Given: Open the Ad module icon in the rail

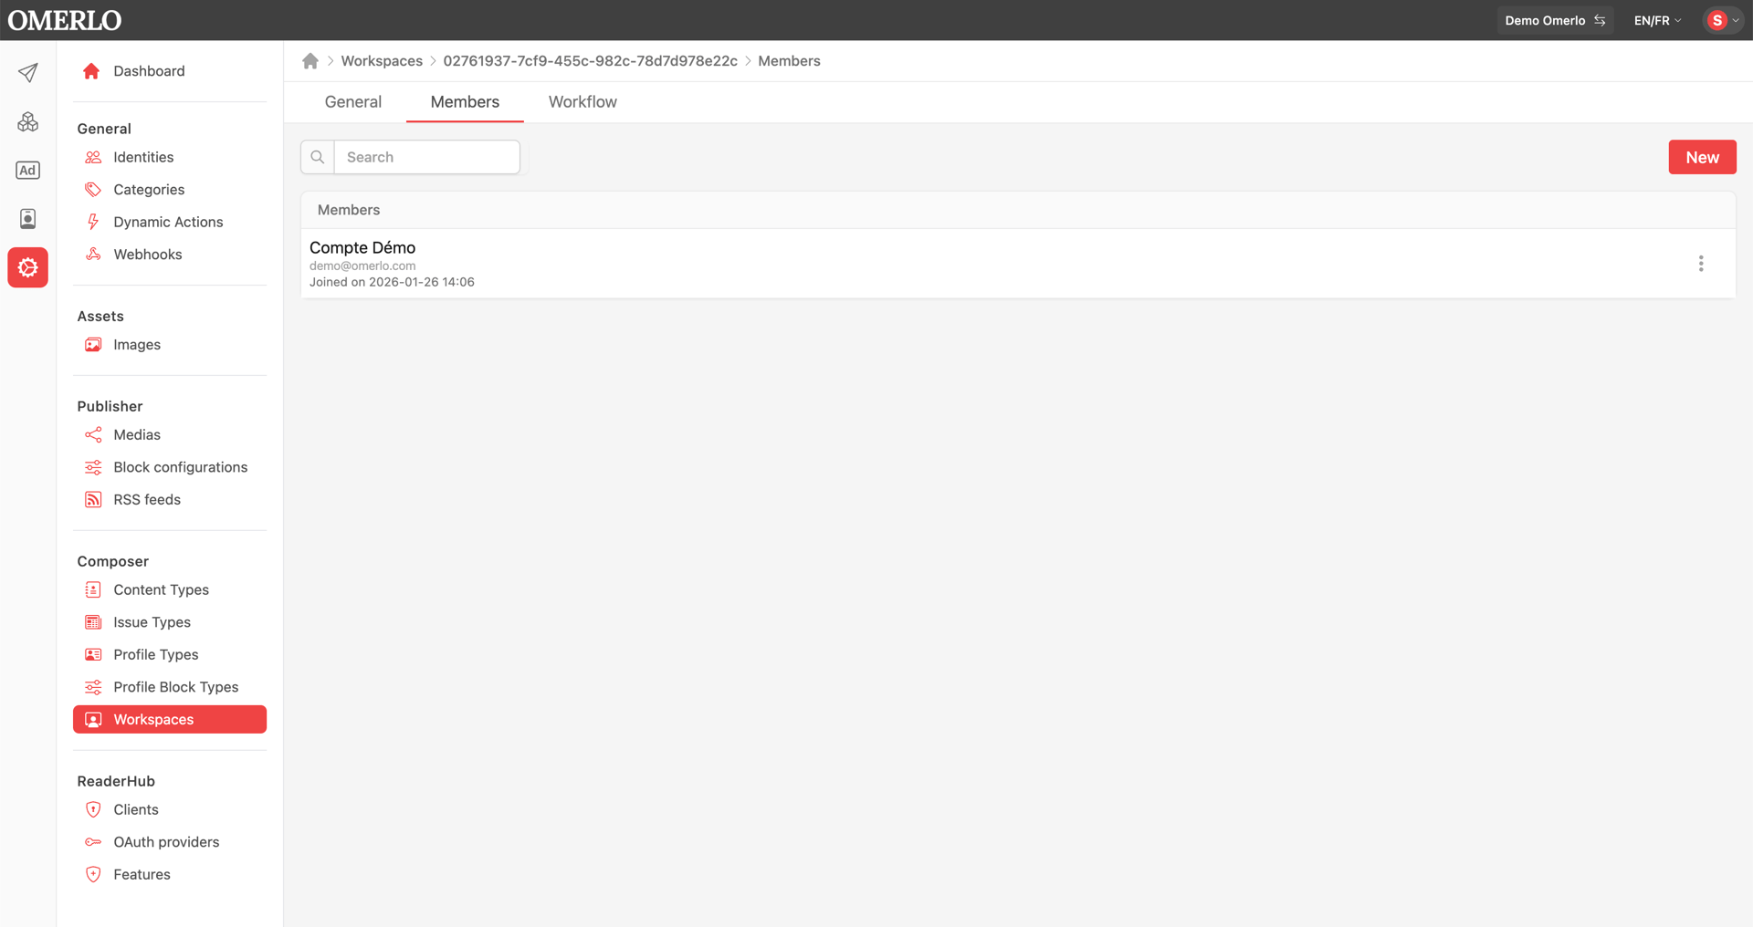Looking at the screenshot, I should point(28,170).
